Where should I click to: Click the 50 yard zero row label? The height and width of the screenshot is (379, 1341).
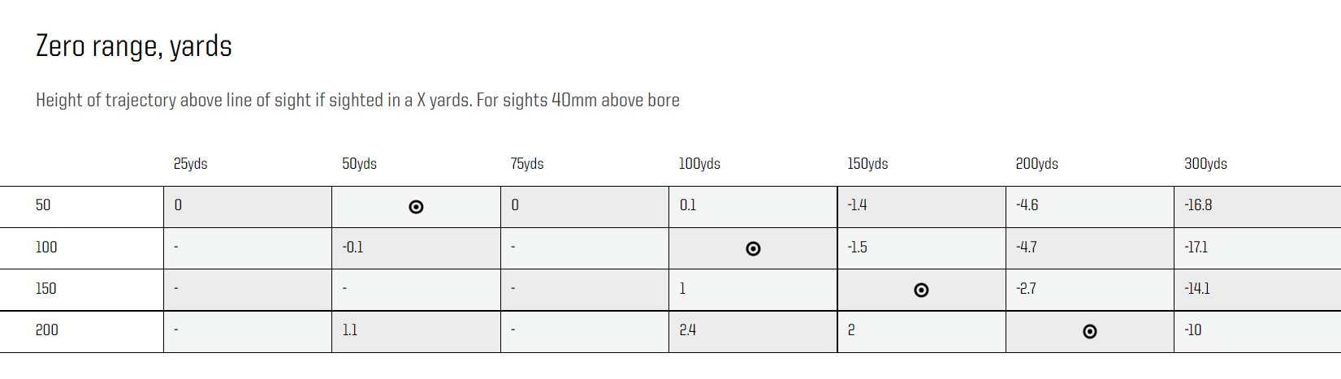(43, 205)
